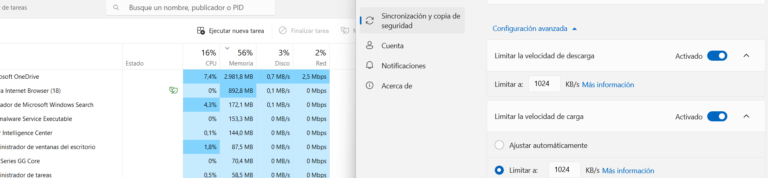Click the 153,3 MB memory cell
Viewport: 768px width, 178px height.
tap(238, 119)
